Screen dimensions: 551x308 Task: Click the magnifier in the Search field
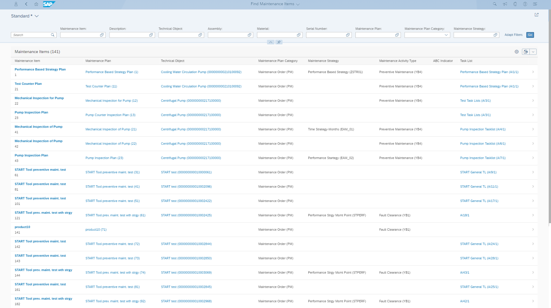click(53, 35)
